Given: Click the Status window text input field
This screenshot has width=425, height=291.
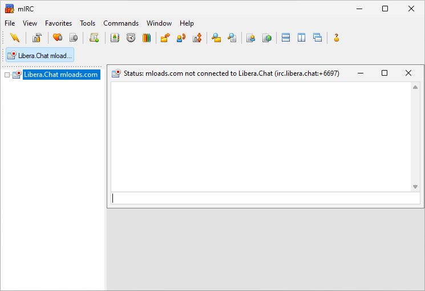Looking at the screenshot, I should pos(265,198).
